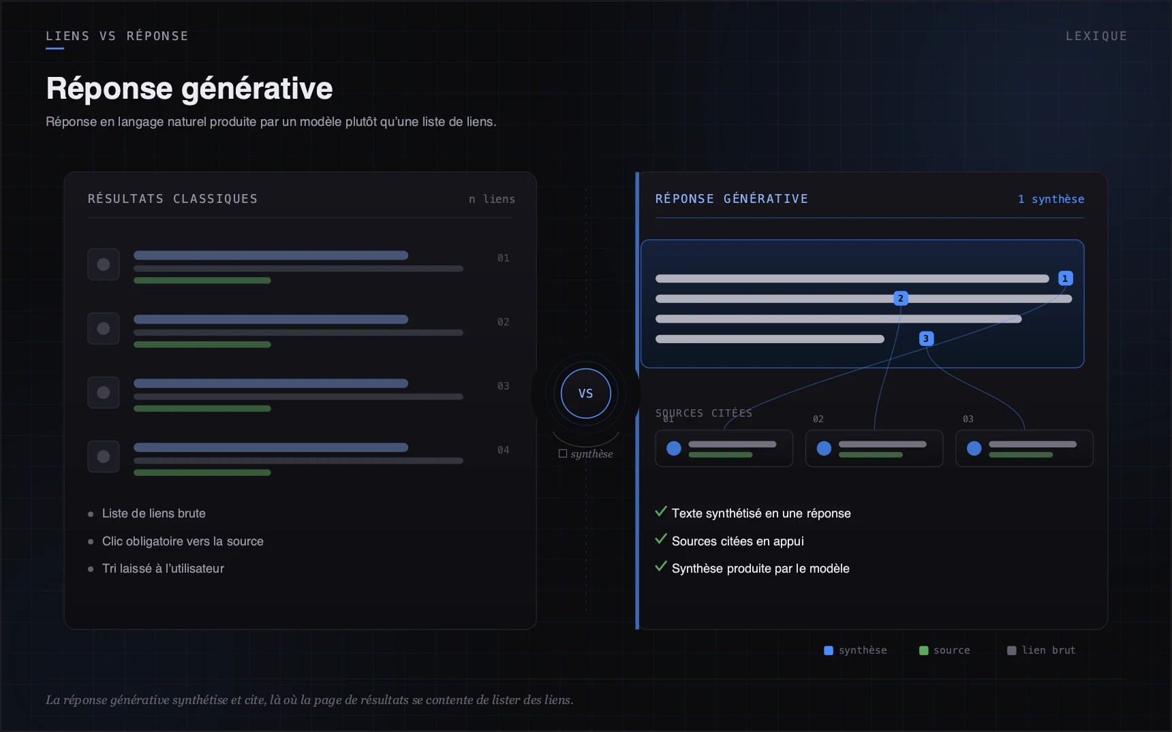
Task: Click check mark beside Sources citées en appui
Action: pos(660,539)
